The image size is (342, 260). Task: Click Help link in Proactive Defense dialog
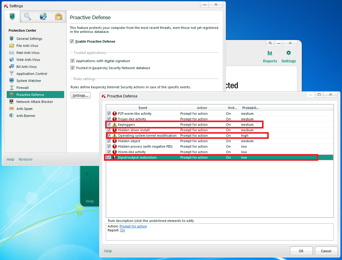[x=108, y=251]
